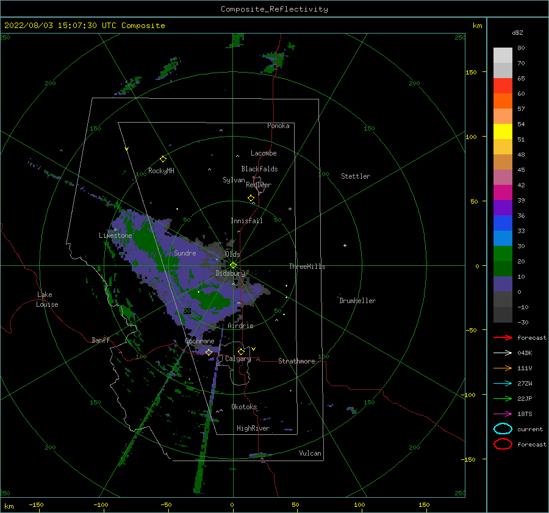
Task: Click the dBZ legend heading
Action: coord(517,32)
